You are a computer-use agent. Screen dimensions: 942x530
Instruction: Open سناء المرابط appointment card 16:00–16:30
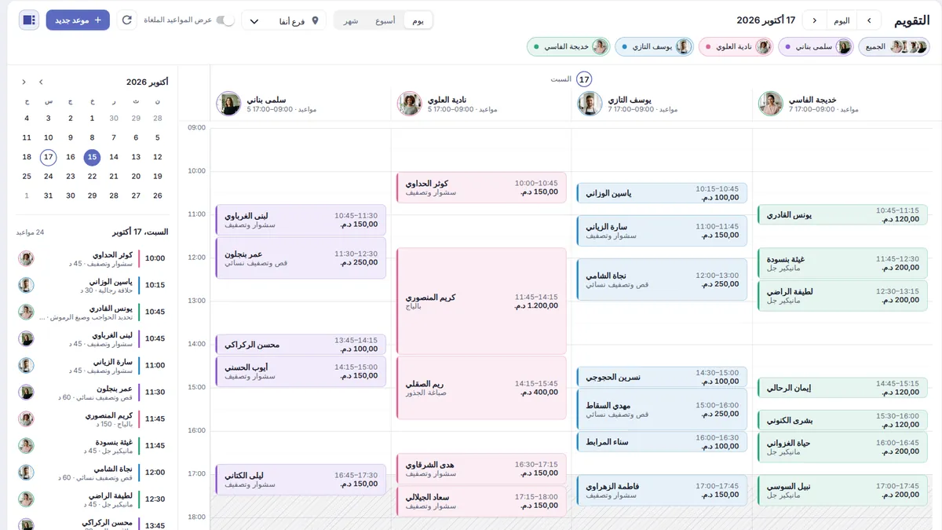pos(662,442)
